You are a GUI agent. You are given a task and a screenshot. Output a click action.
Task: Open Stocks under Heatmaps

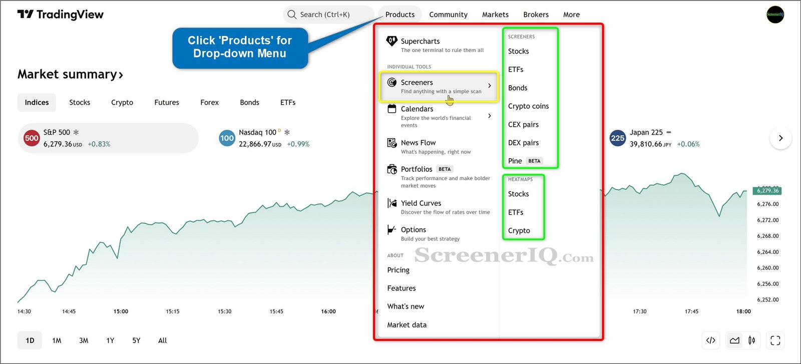pyautogui.click(x=518, y=194)
